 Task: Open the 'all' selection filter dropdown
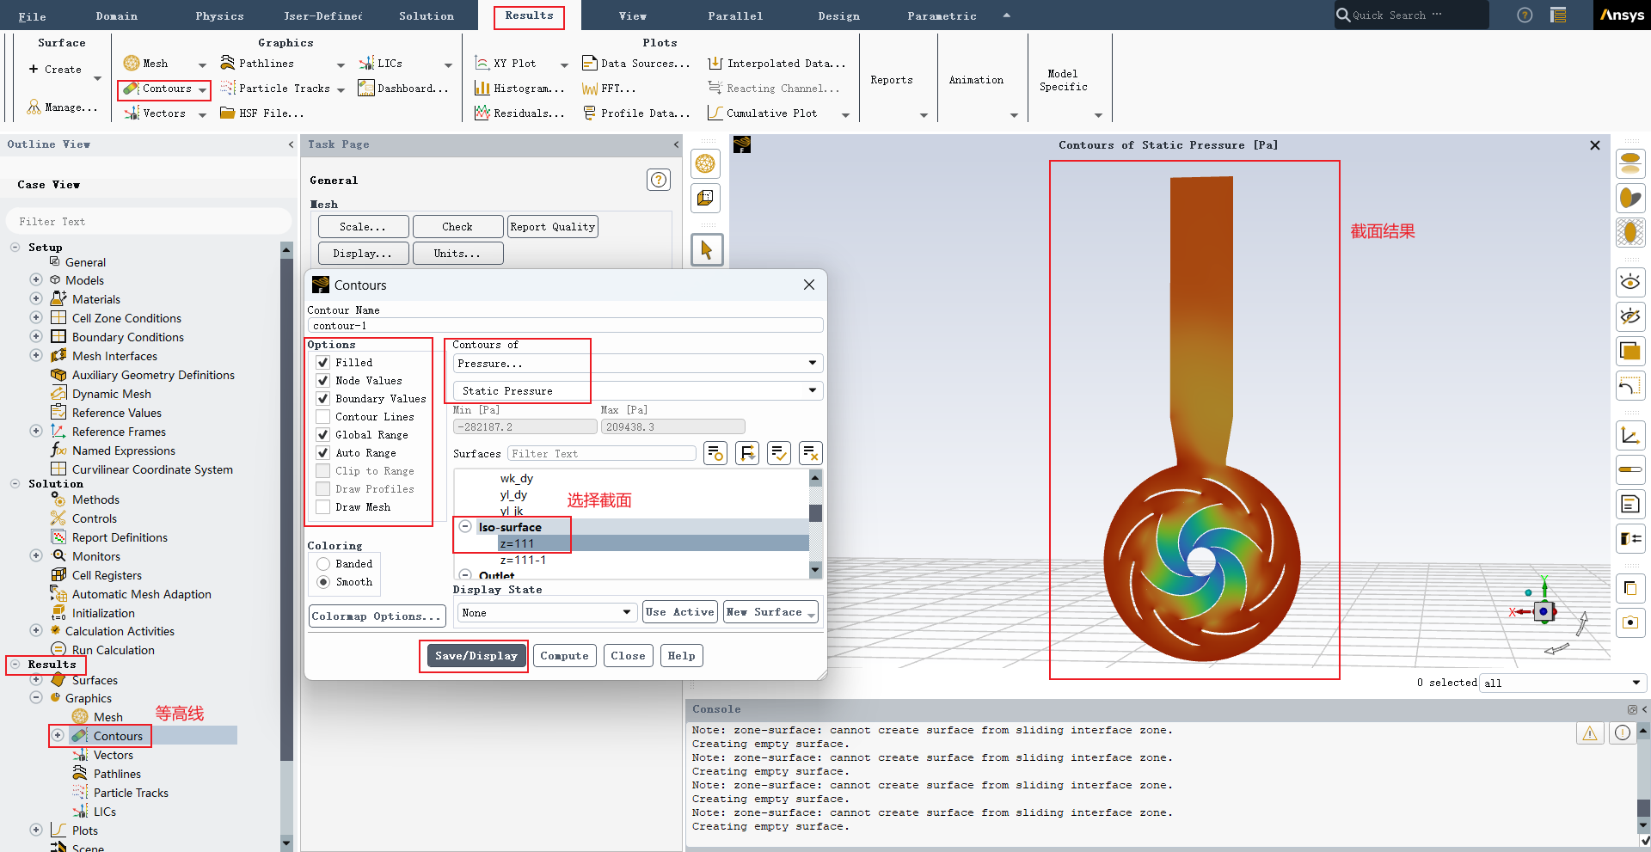1562,683
